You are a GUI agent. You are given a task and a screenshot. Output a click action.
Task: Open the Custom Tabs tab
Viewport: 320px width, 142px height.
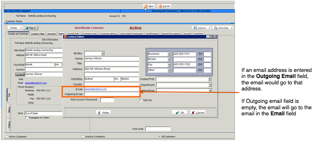[38, 34]
